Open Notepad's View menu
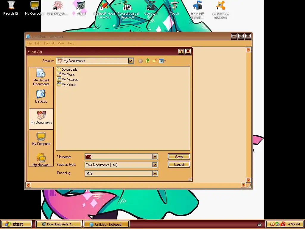The width and height of the screenshot is (305, 229). point(61,43)
